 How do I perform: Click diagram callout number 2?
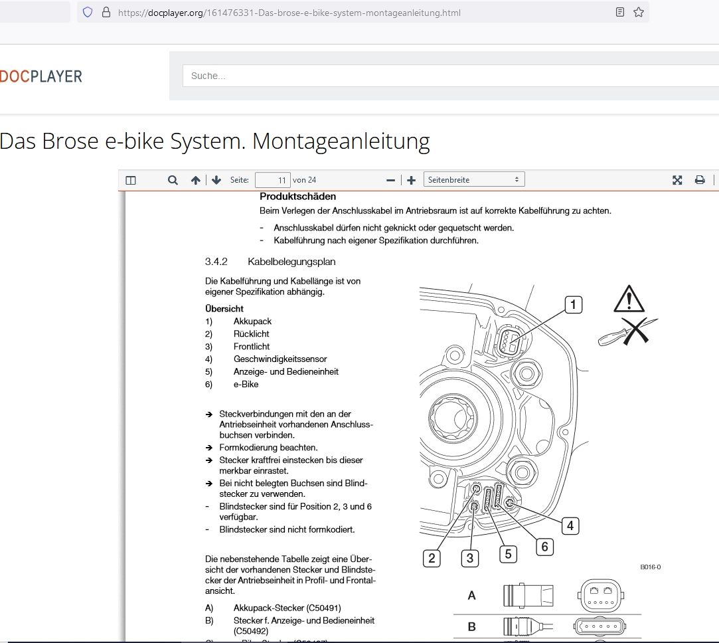click(432, 558)
